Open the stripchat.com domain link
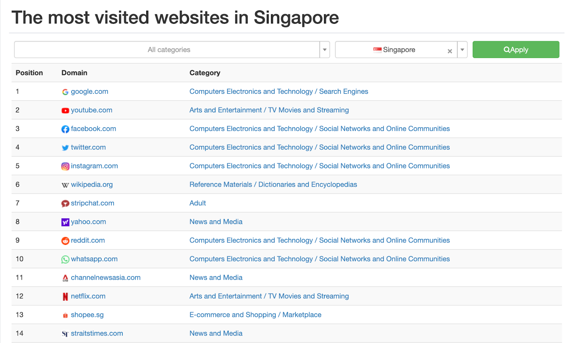569x343 pixels. tap(92, 203)
